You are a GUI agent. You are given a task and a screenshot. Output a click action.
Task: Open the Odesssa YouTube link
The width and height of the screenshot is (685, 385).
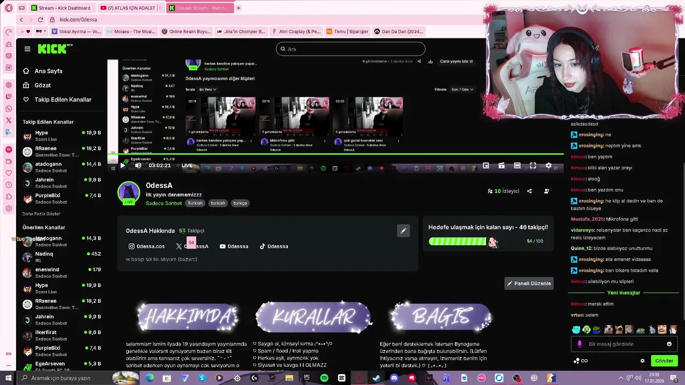point(234,247)
